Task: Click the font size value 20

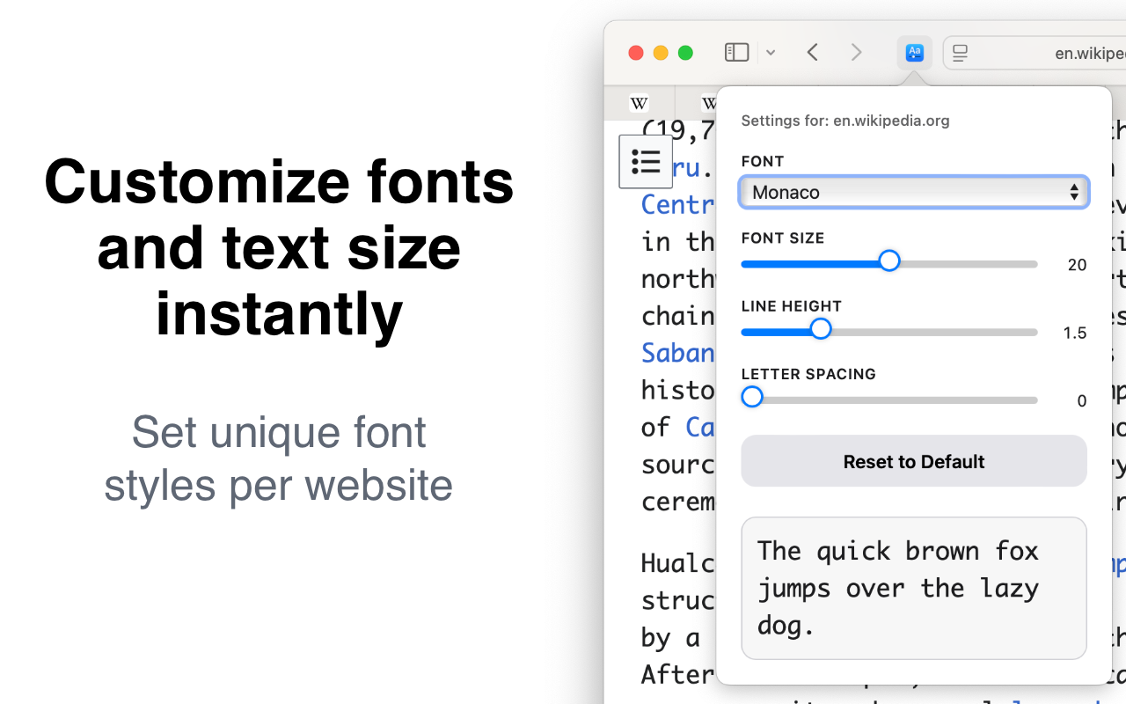Action: (x=1077, y=265)
